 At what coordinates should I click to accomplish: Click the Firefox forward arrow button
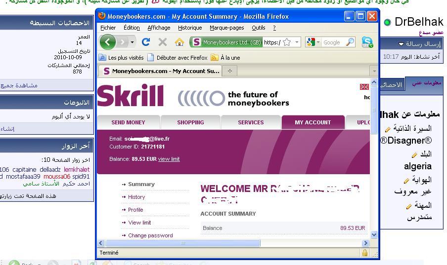[123, 42]
